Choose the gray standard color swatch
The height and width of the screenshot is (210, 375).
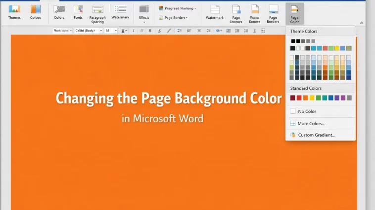349,98
